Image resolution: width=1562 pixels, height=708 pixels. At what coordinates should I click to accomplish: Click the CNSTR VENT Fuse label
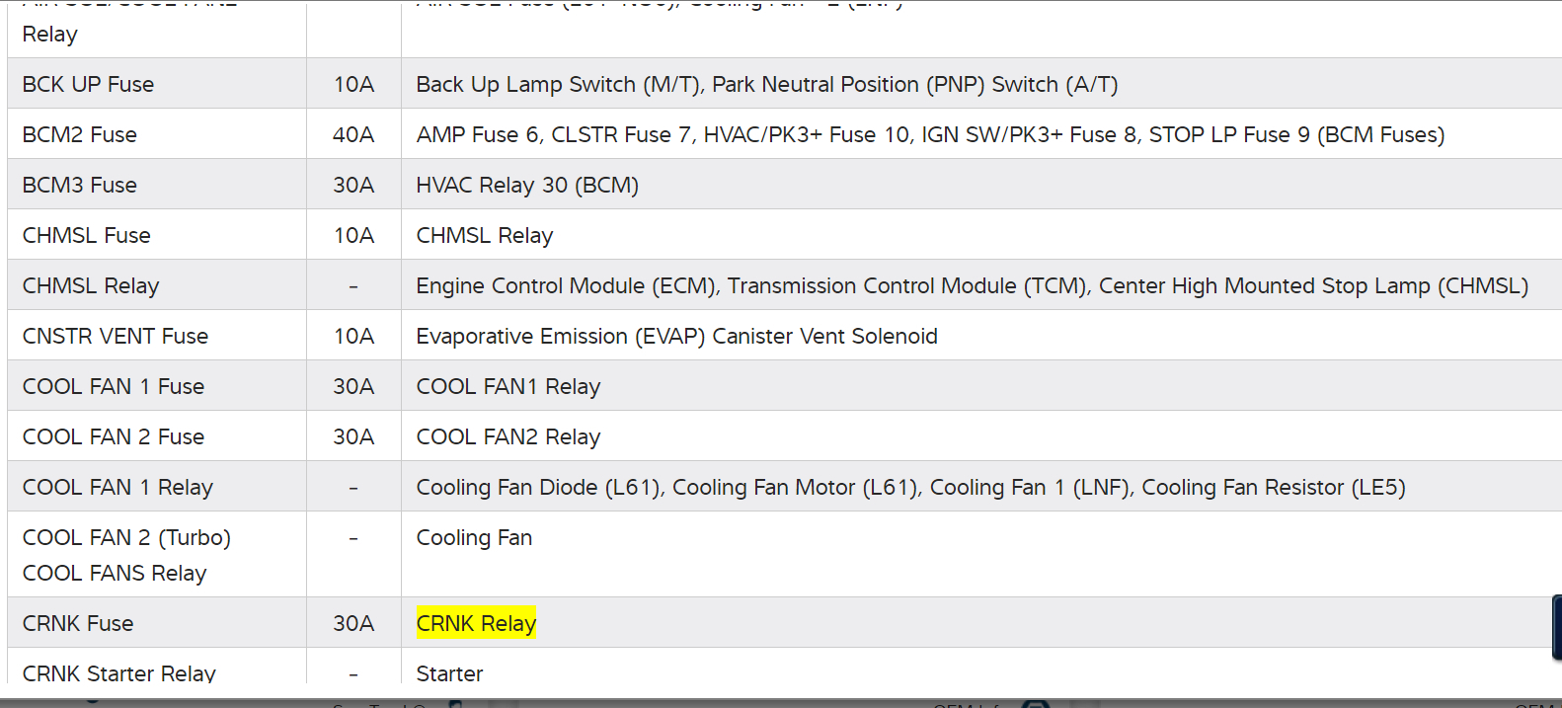click(116, 336)
